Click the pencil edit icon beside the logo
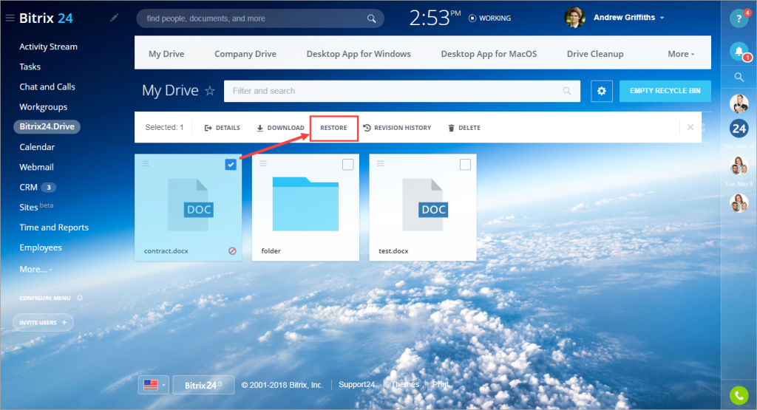Viewport: 757px width, 410px height. [114, 18]
